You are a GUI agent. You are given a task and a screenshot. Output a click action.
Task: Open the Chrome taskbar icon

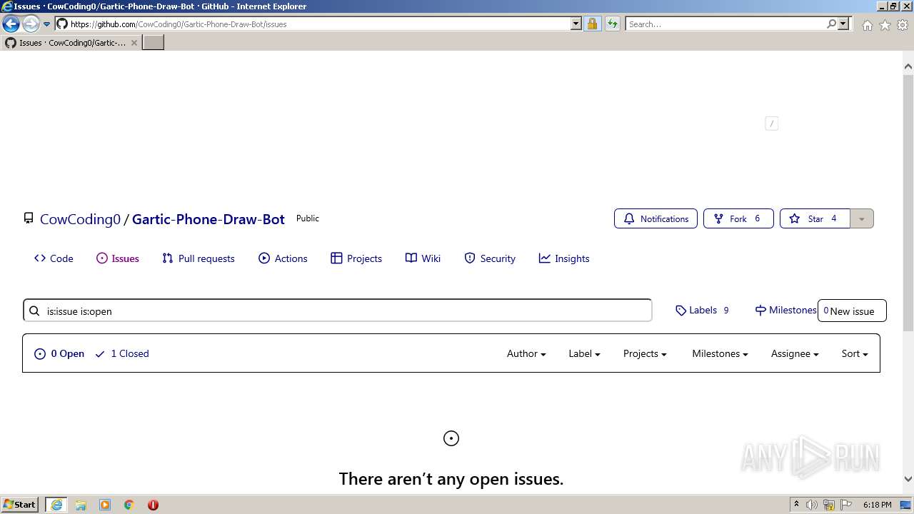pyautogui.click(x=129, y=505)
